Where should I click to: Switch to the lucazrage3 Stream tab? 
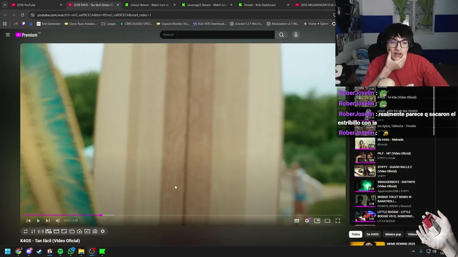tap(206, 5)
